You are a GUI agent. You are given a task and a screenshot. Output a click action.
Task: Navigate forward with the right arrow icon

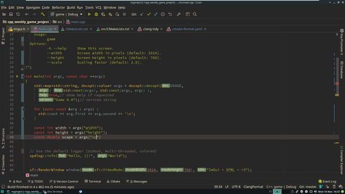33,15
